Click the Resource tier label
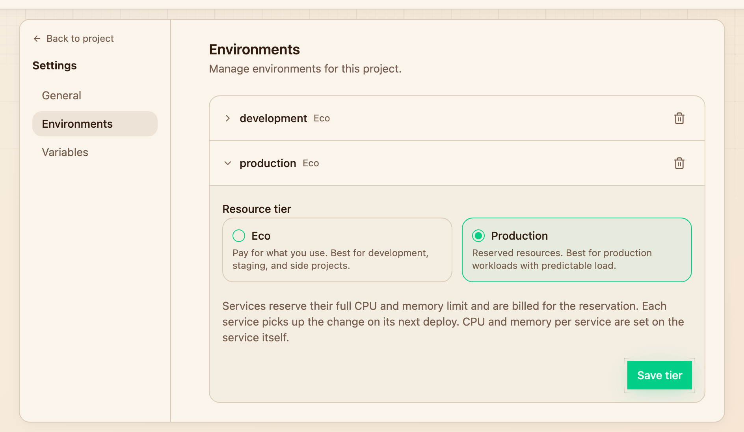Image resolution: width=744 pixels, height=432 pixels. coord(257,209)
